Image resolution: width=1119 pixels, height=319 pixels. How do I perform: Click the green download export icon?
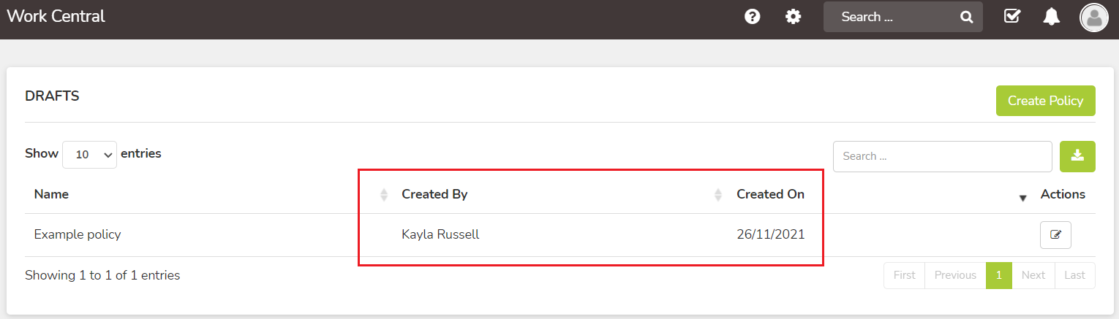pos(1077,156)
